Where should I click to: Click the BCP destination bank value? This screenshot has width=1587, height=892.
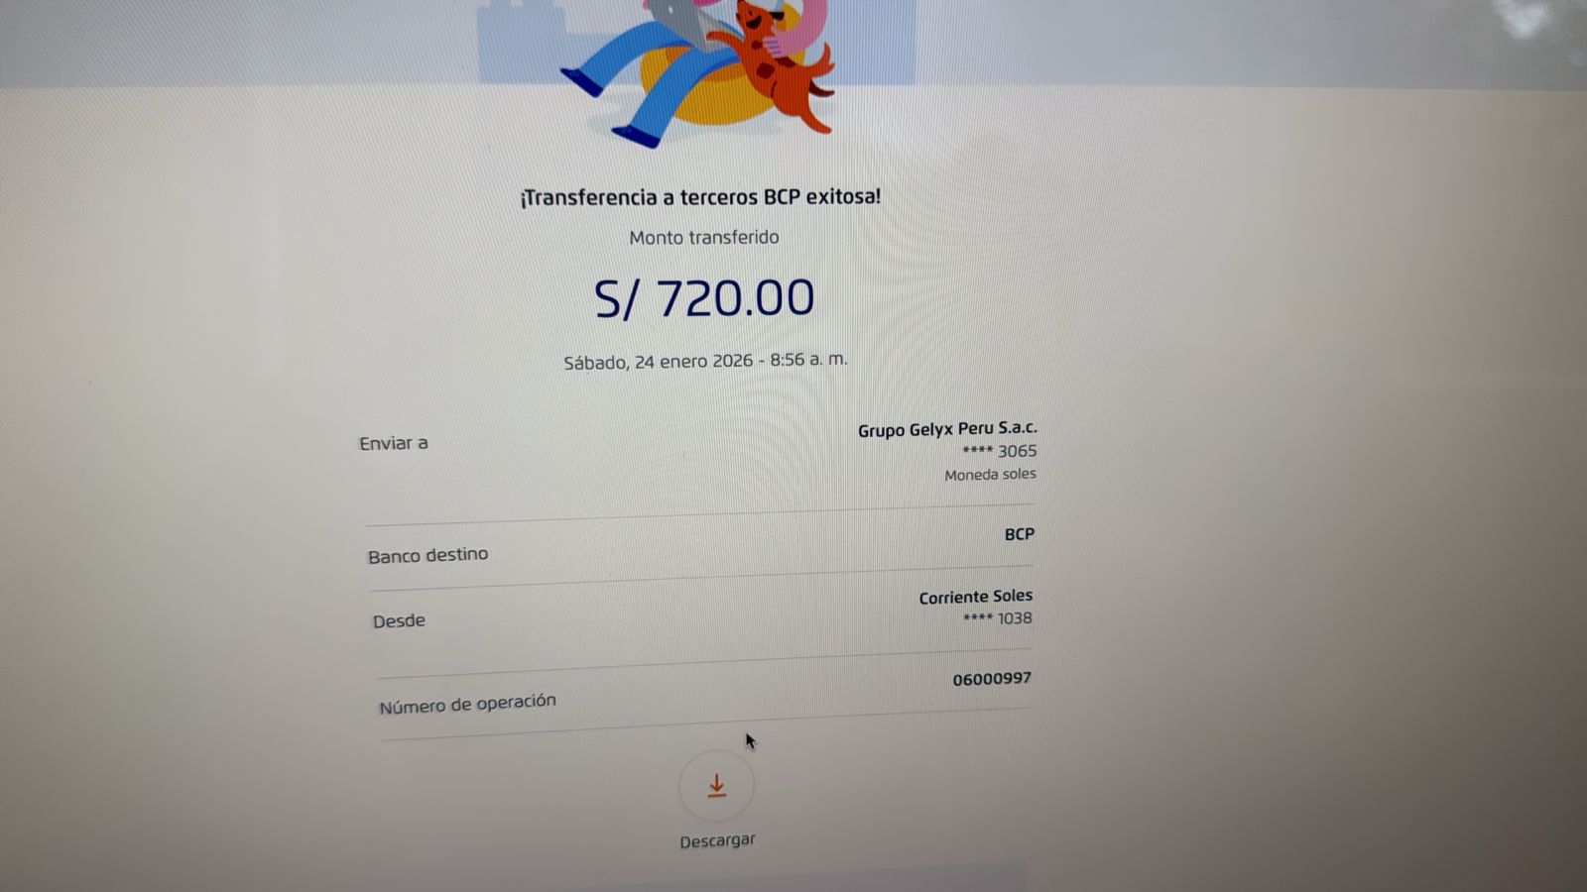(x=1019, y=534)
